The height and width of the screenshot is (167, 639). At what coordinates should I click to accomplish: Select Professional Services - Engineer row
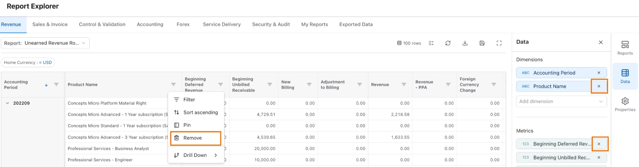[x=100, y=160]
